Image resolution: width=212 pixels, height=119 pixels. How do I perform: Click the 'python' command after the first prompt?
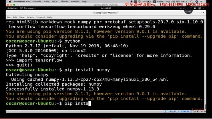(72, 41)
